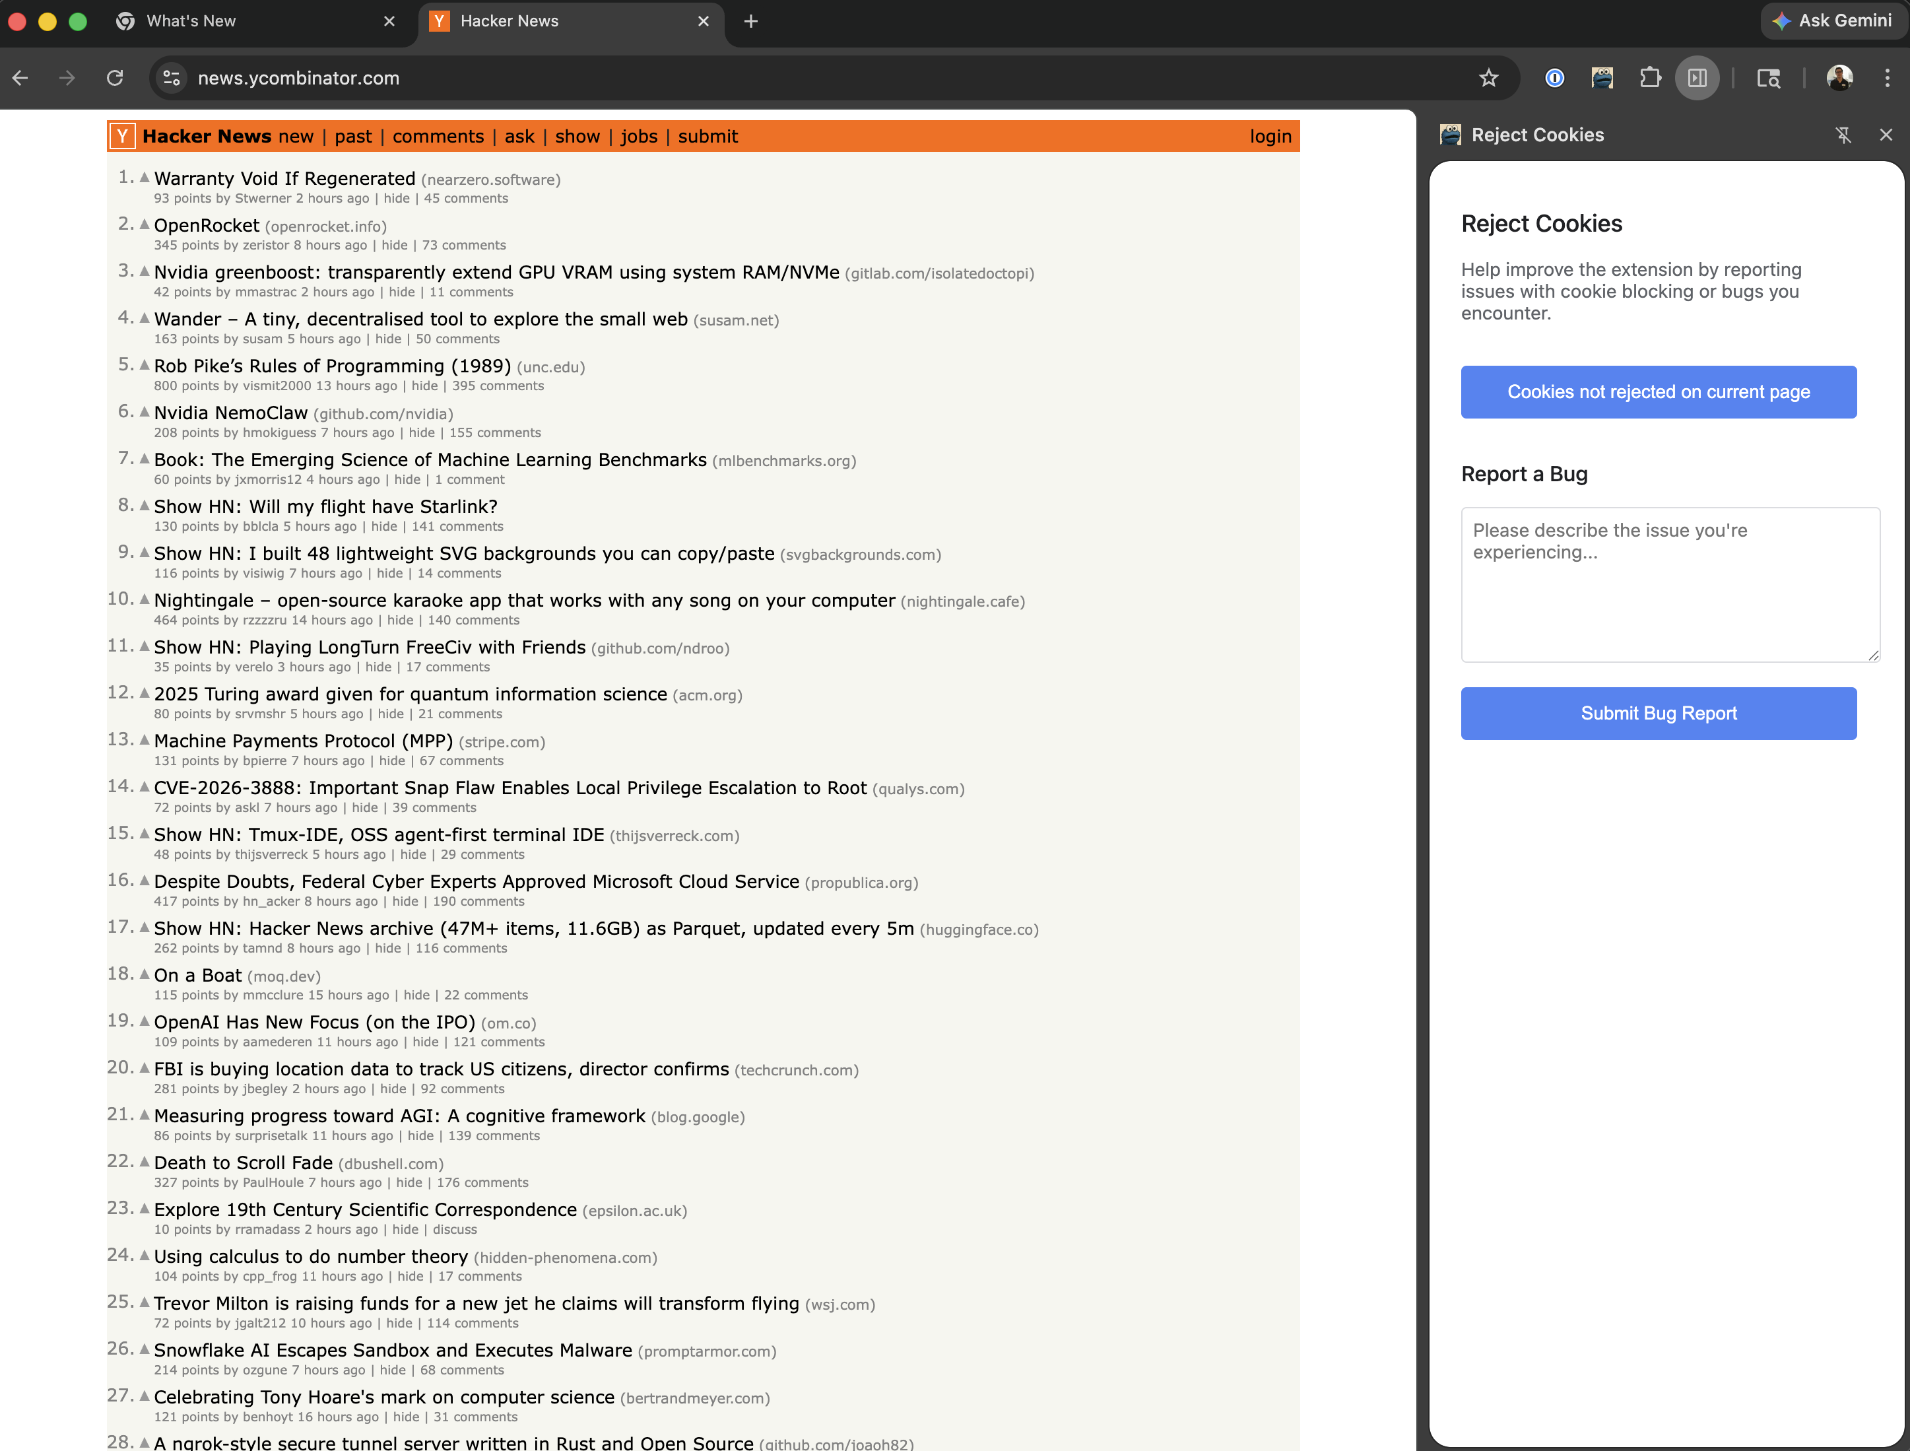Open the 1Password extension icon
Screen dimensions: 1910x1451
(1554, 78)
